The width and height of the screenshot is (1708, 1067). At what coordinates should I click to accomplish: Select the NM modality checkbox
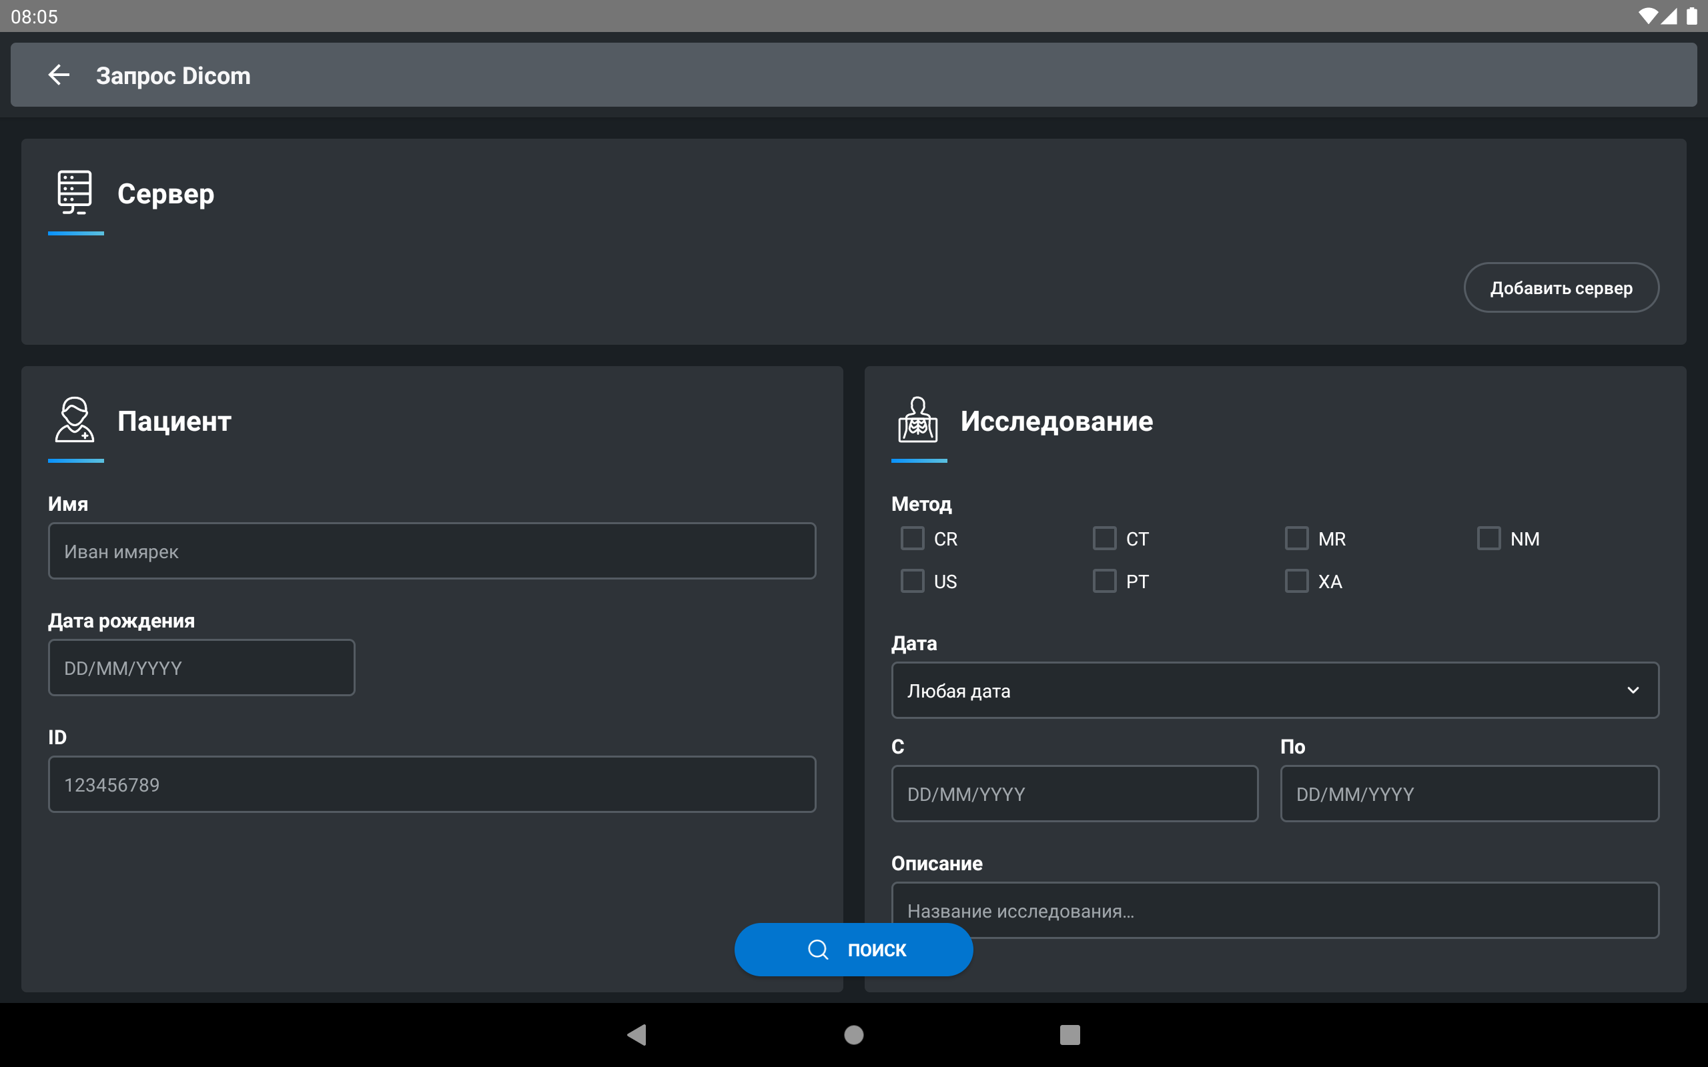click(x=1488, y=538)
